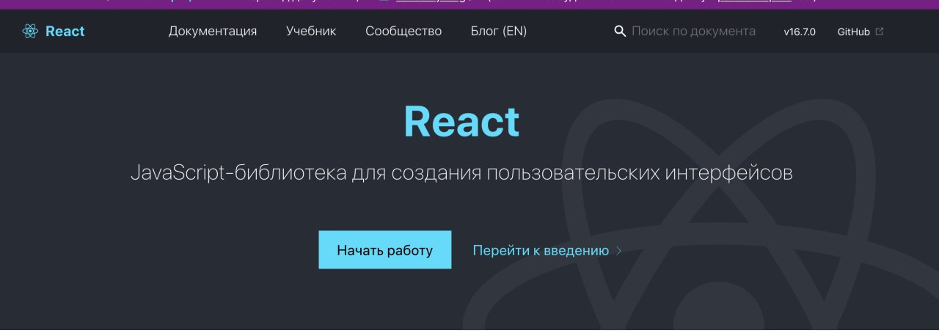This screenshot has width=939, height=333.
Task: Open the Документация menu item
Action: click(x=213, y=32)
